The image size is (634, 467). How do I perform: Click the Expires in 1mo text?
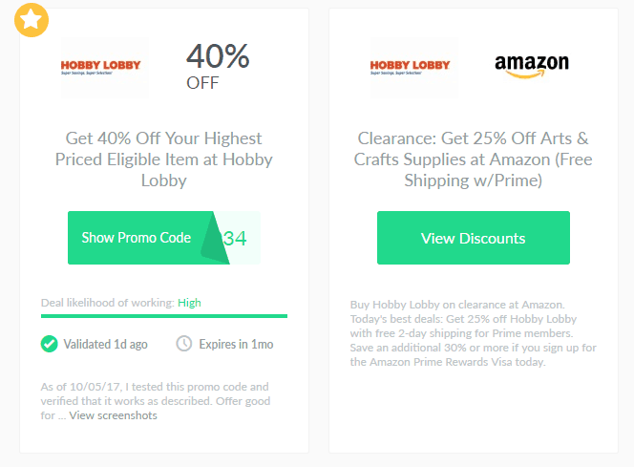click(x=236, y=344)
